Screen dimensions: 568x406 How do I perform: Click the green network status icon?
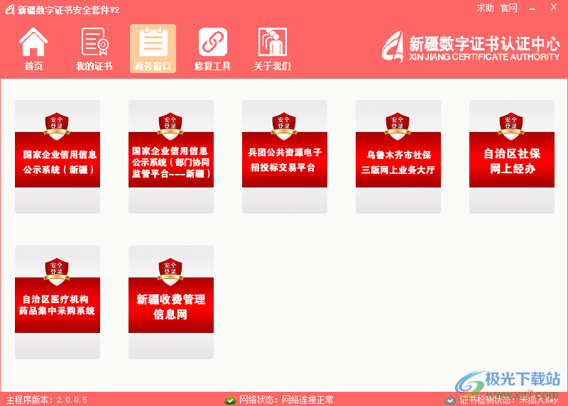[230, 400]
